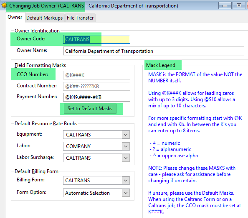248x218 pixels.
Task: Maximize the Changing Job Owner window
Action: point(239,6)
